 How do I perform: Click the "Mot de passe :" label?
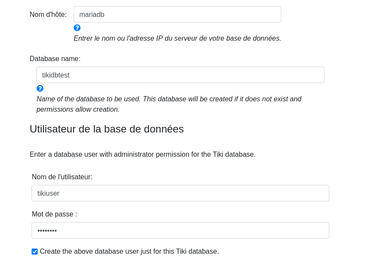click(x=54, y=214)
